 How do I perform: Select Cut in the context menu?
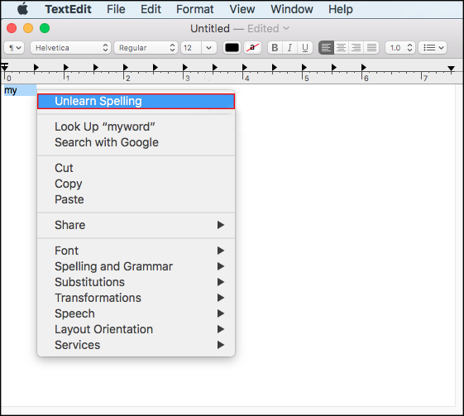(x=136, y=168)
